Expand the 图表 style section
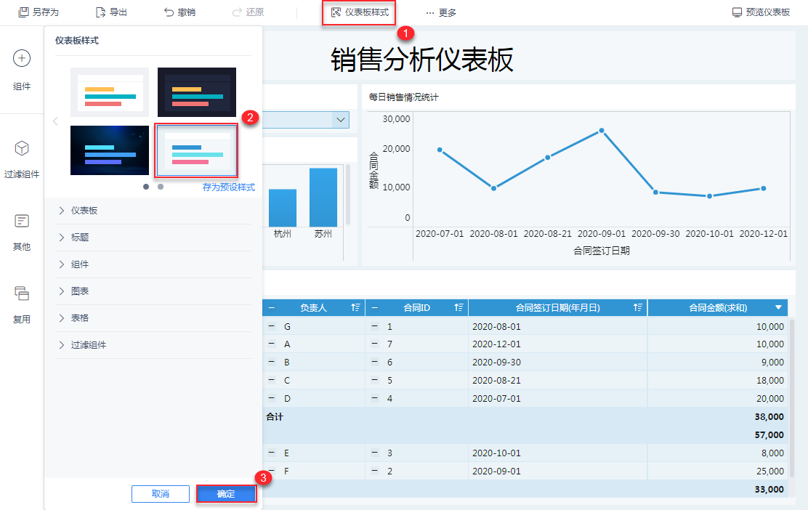This screenshot has height=510, width=808. click(x=153, y=291)
